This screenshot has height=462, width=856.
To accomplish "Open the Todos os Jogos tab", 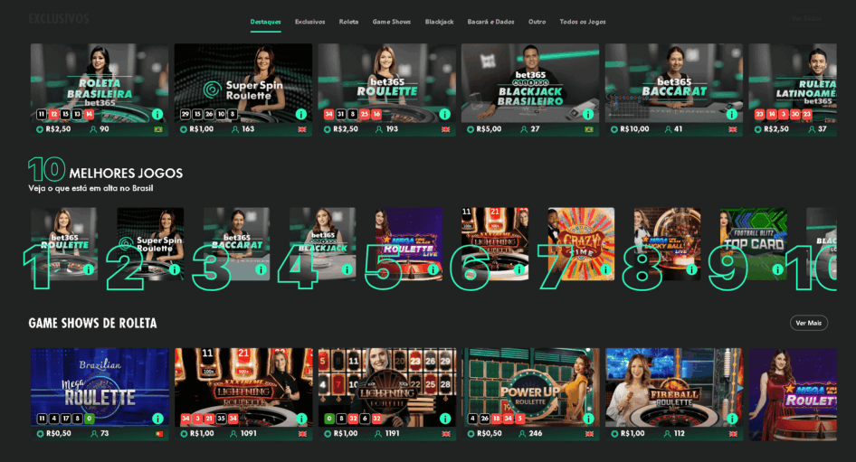I will pyautogui.click(x=583, y=22).
